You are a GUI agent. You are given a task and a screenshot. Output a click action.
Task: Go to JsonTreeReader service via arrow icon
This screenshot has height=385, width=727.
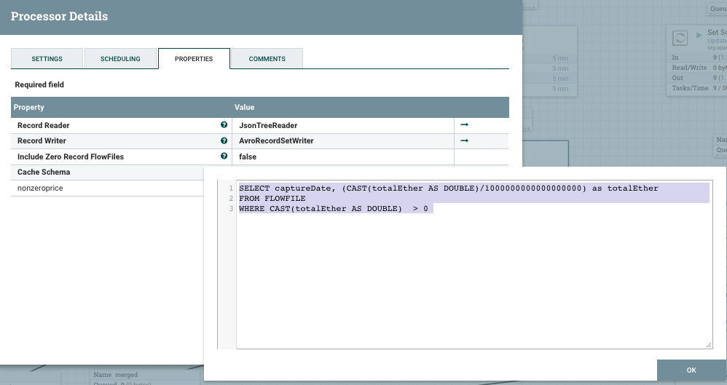click(464, 125)
